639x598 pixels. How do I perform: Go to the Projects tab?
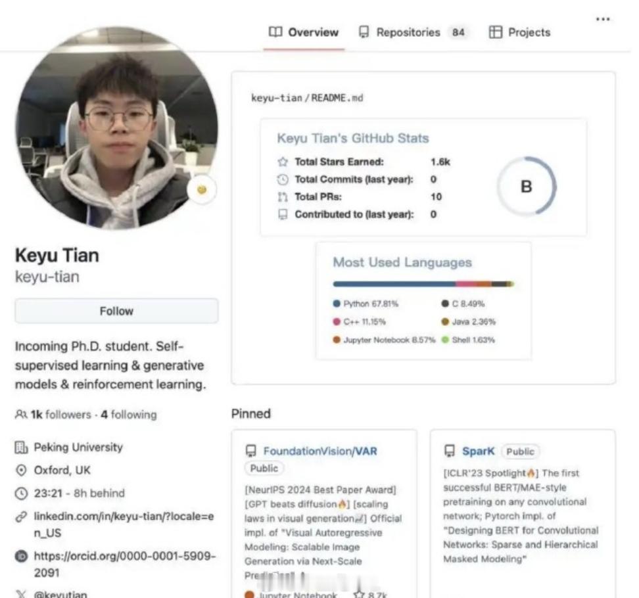point(519,33)
